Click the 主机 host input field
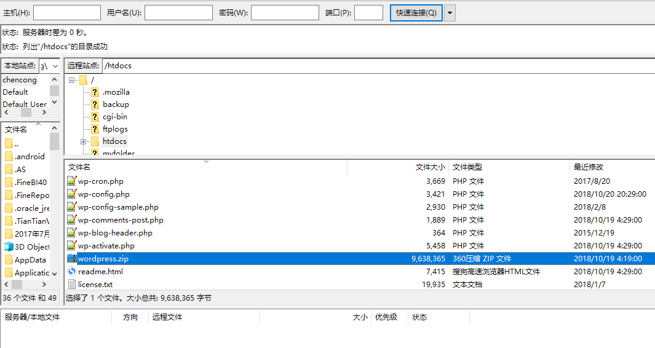This screenshot has width=655, height=348. (x=66, y=13)
